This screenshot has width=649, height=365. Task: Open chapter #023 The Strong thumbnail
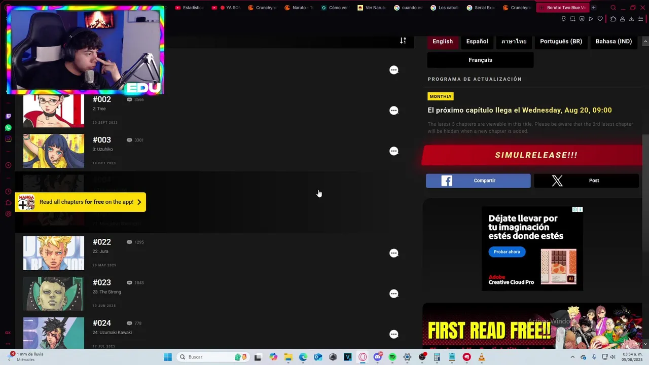(x=54, y=294)
